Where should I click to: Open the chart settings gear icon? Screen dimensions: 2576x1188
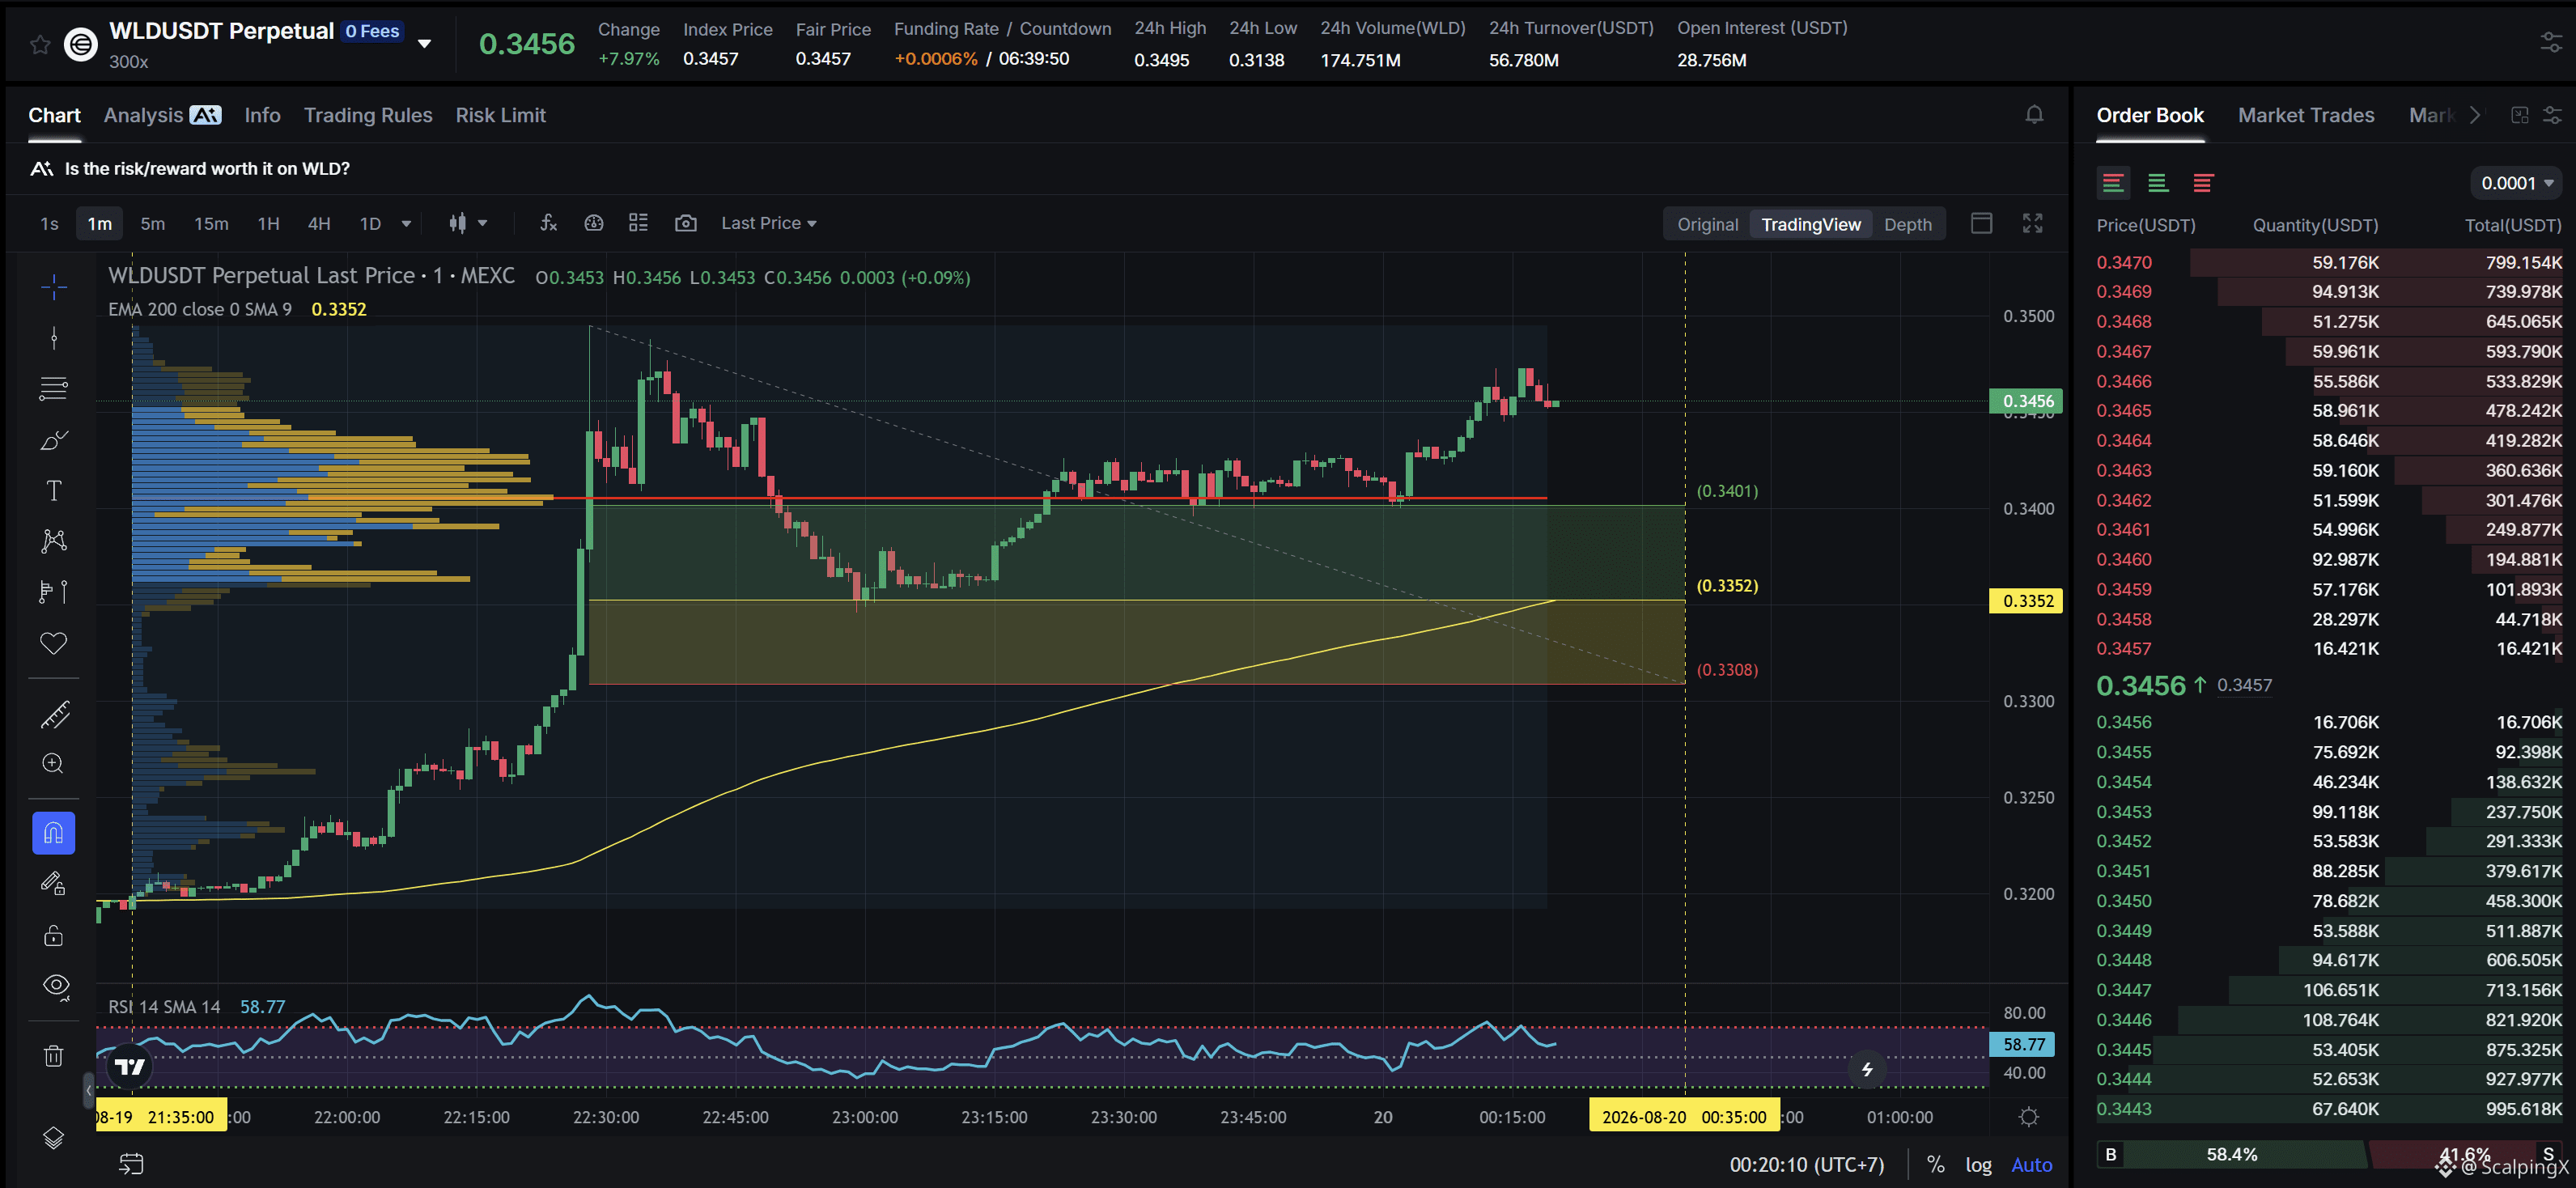click(2029, 1117)
